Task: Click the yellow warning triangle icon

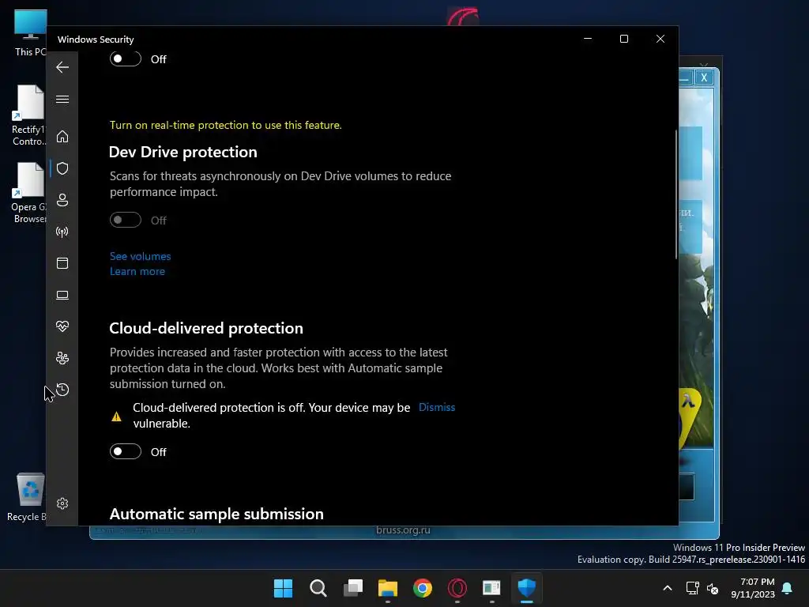Action: (117, 417)
